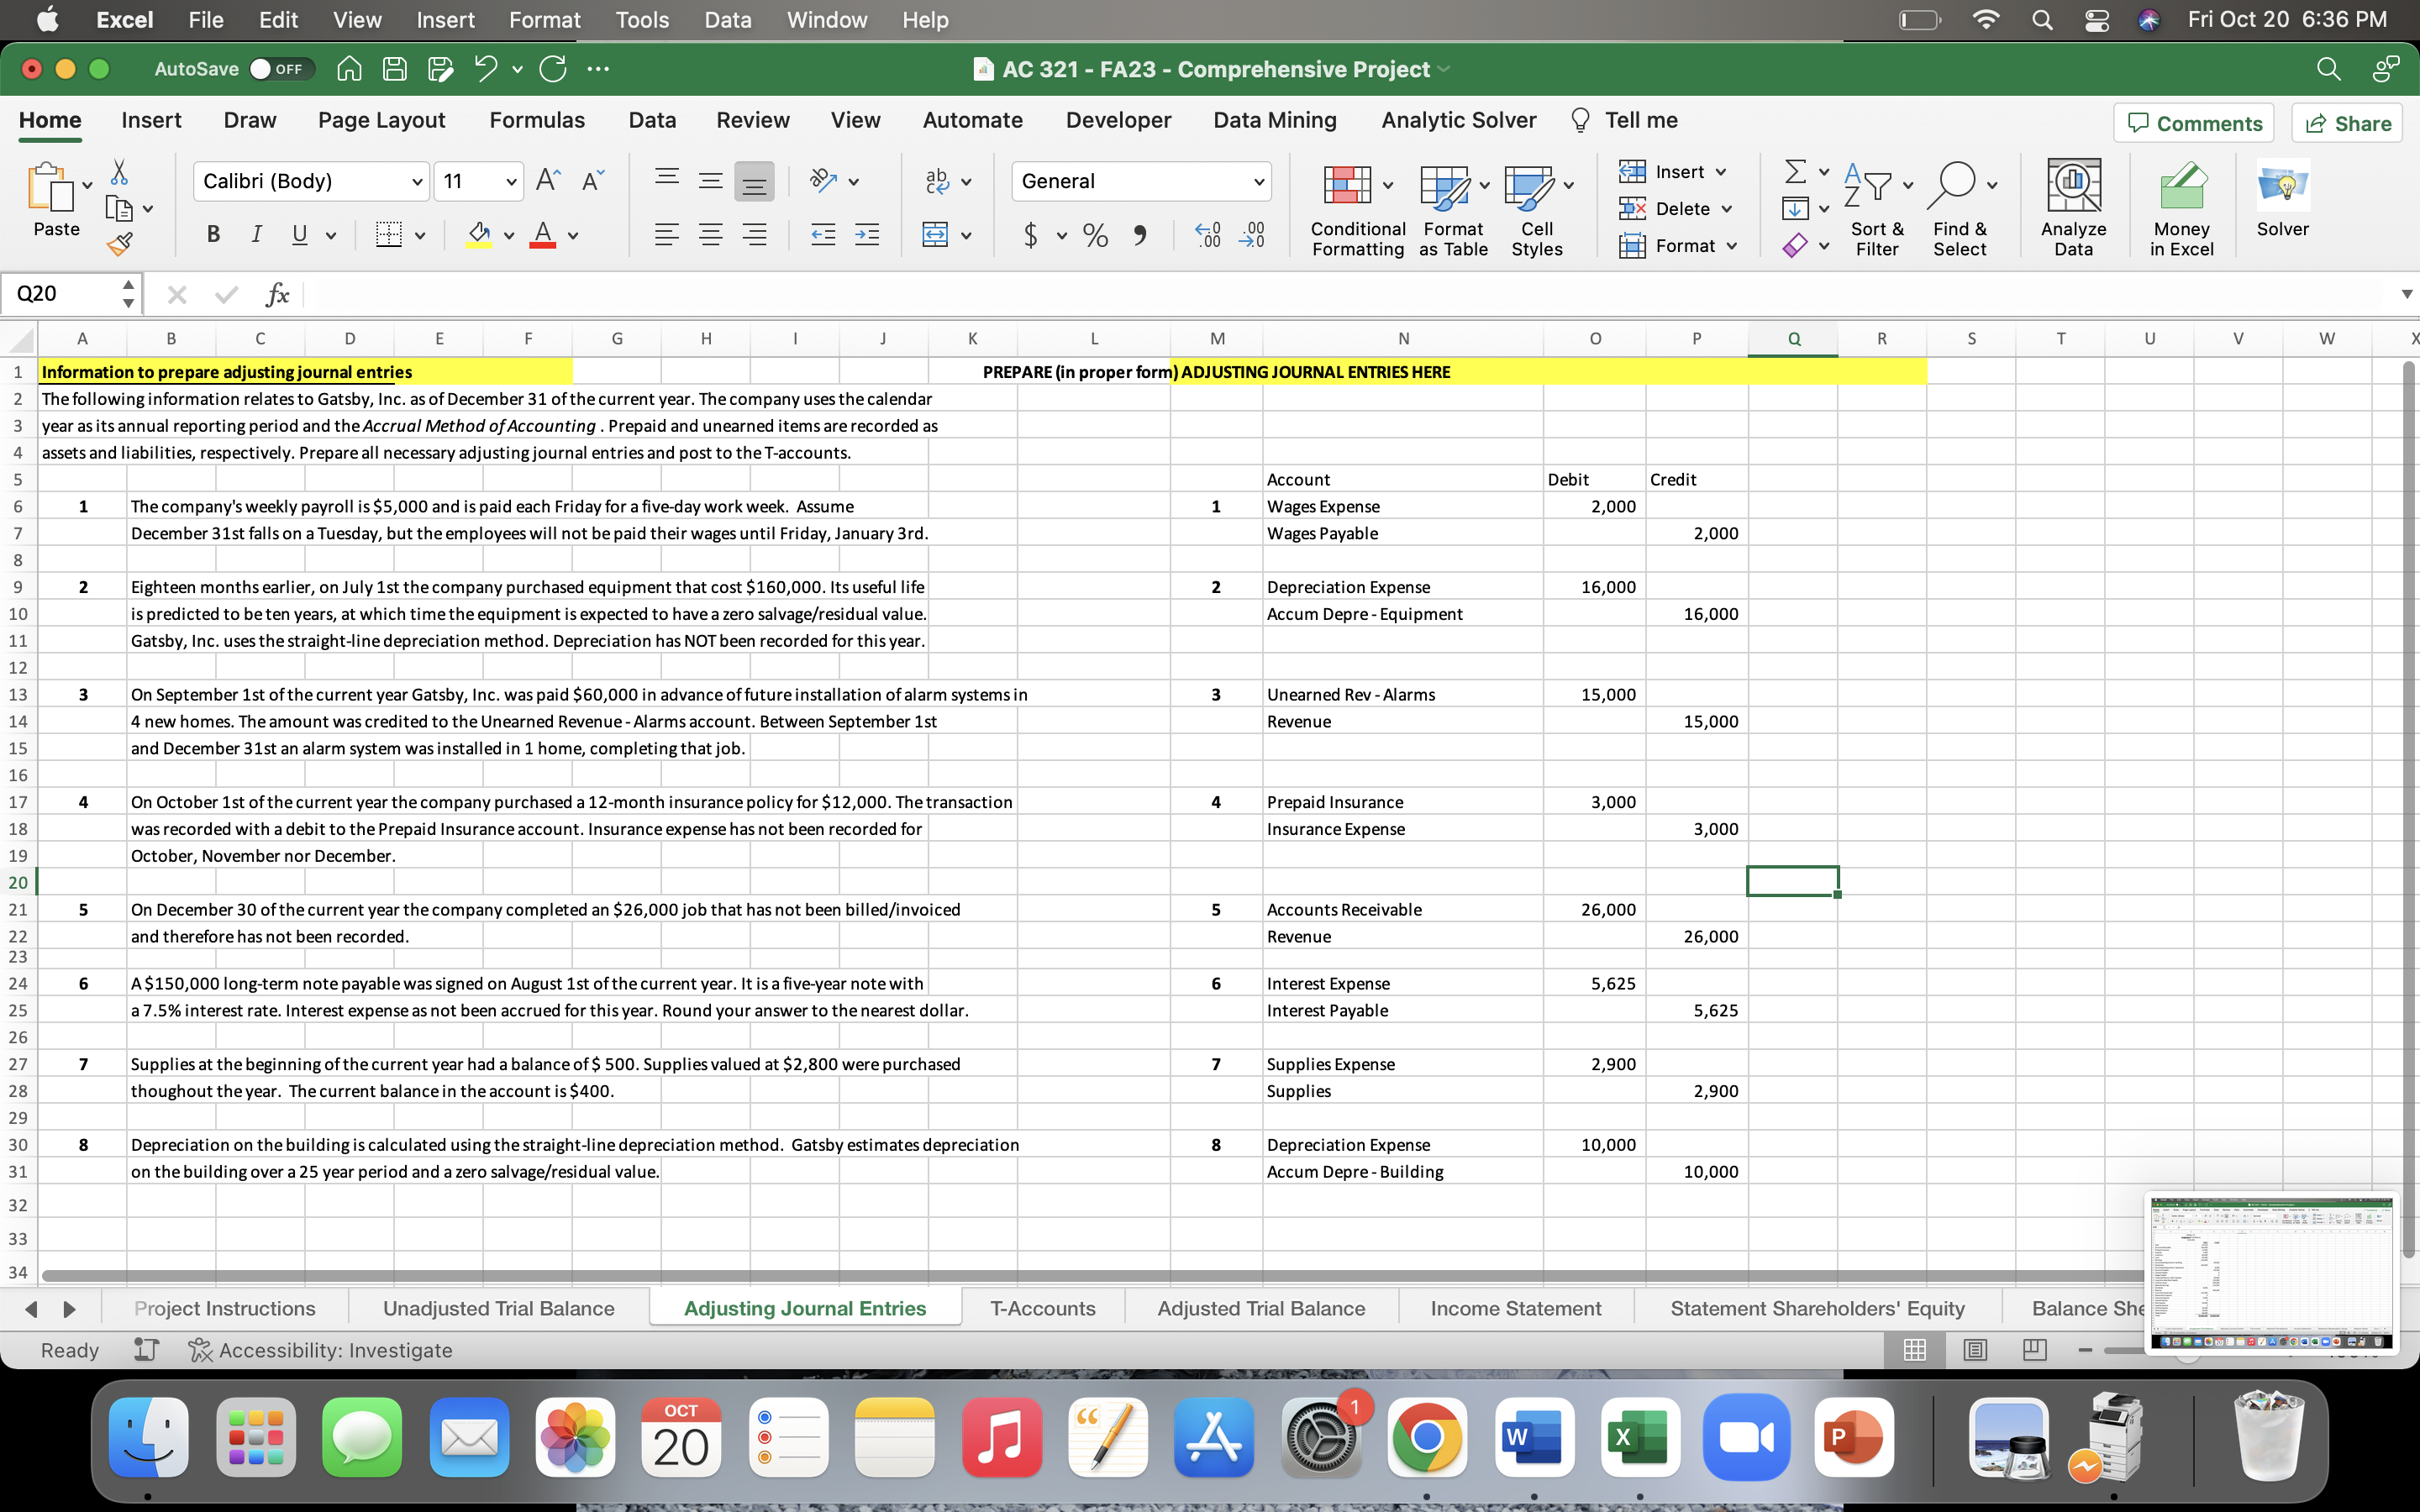Open the font name dropdown

418,181
